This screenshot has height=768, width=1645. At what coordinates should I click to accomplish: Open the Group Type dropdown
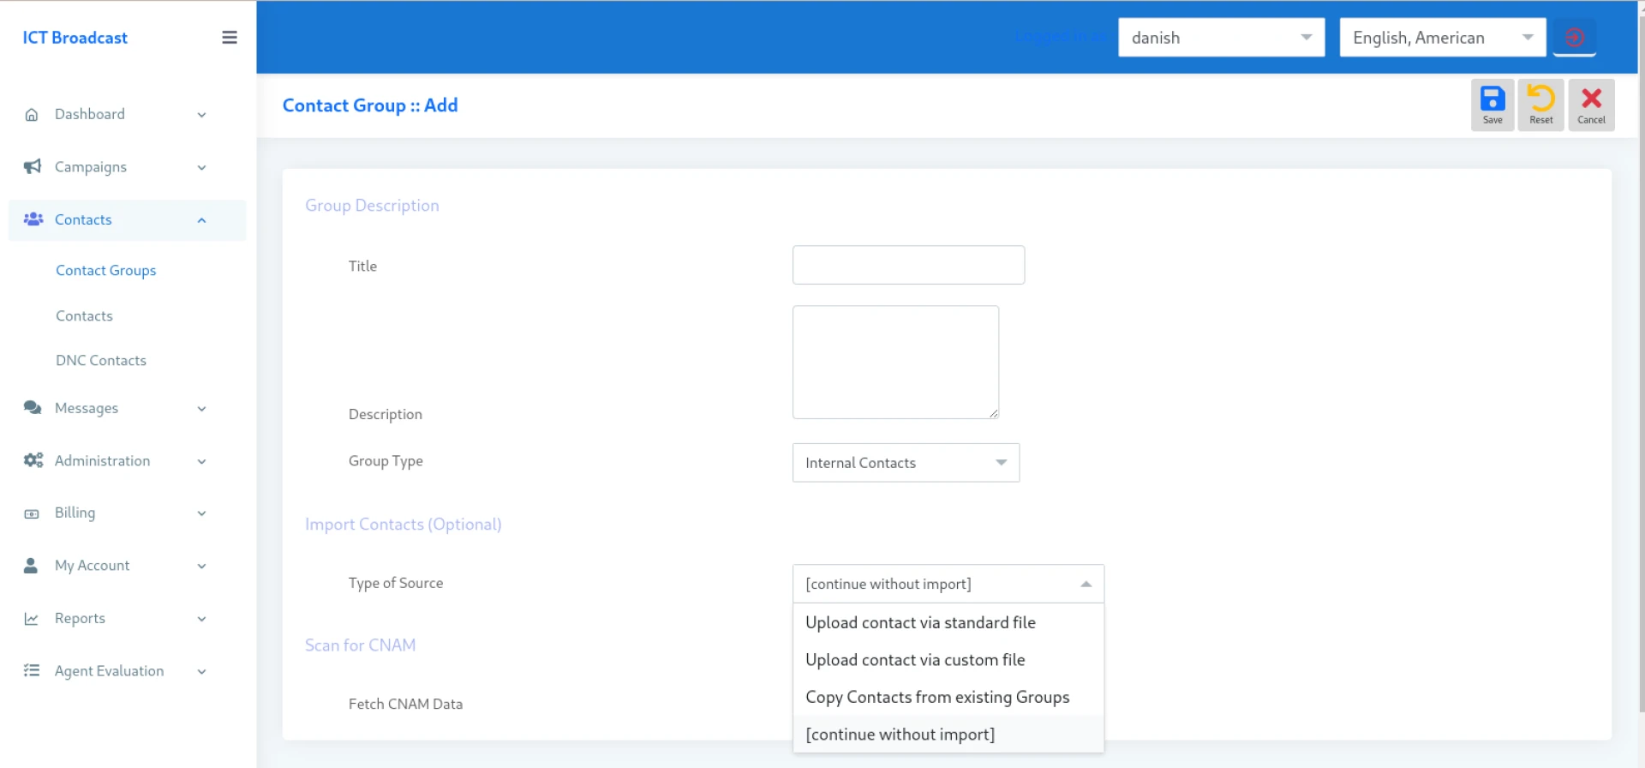tap(906, 463)
